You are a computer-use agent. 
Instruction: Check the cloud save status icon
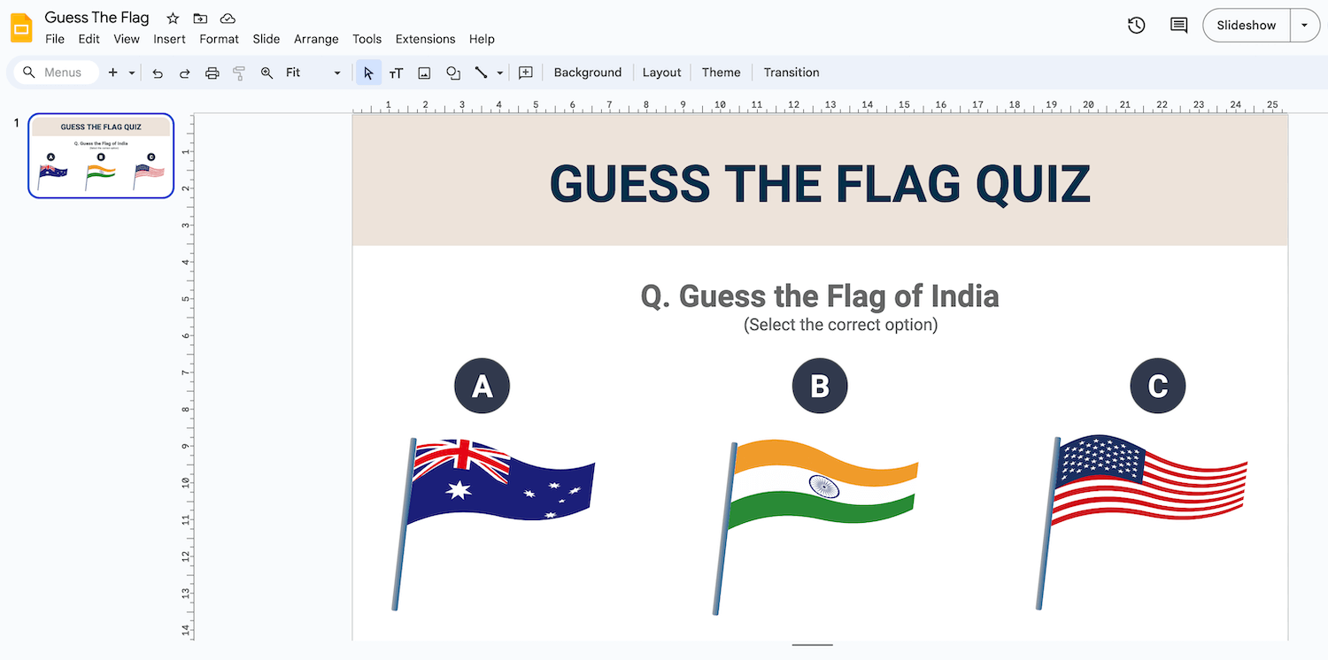click(x=228, y=19)
